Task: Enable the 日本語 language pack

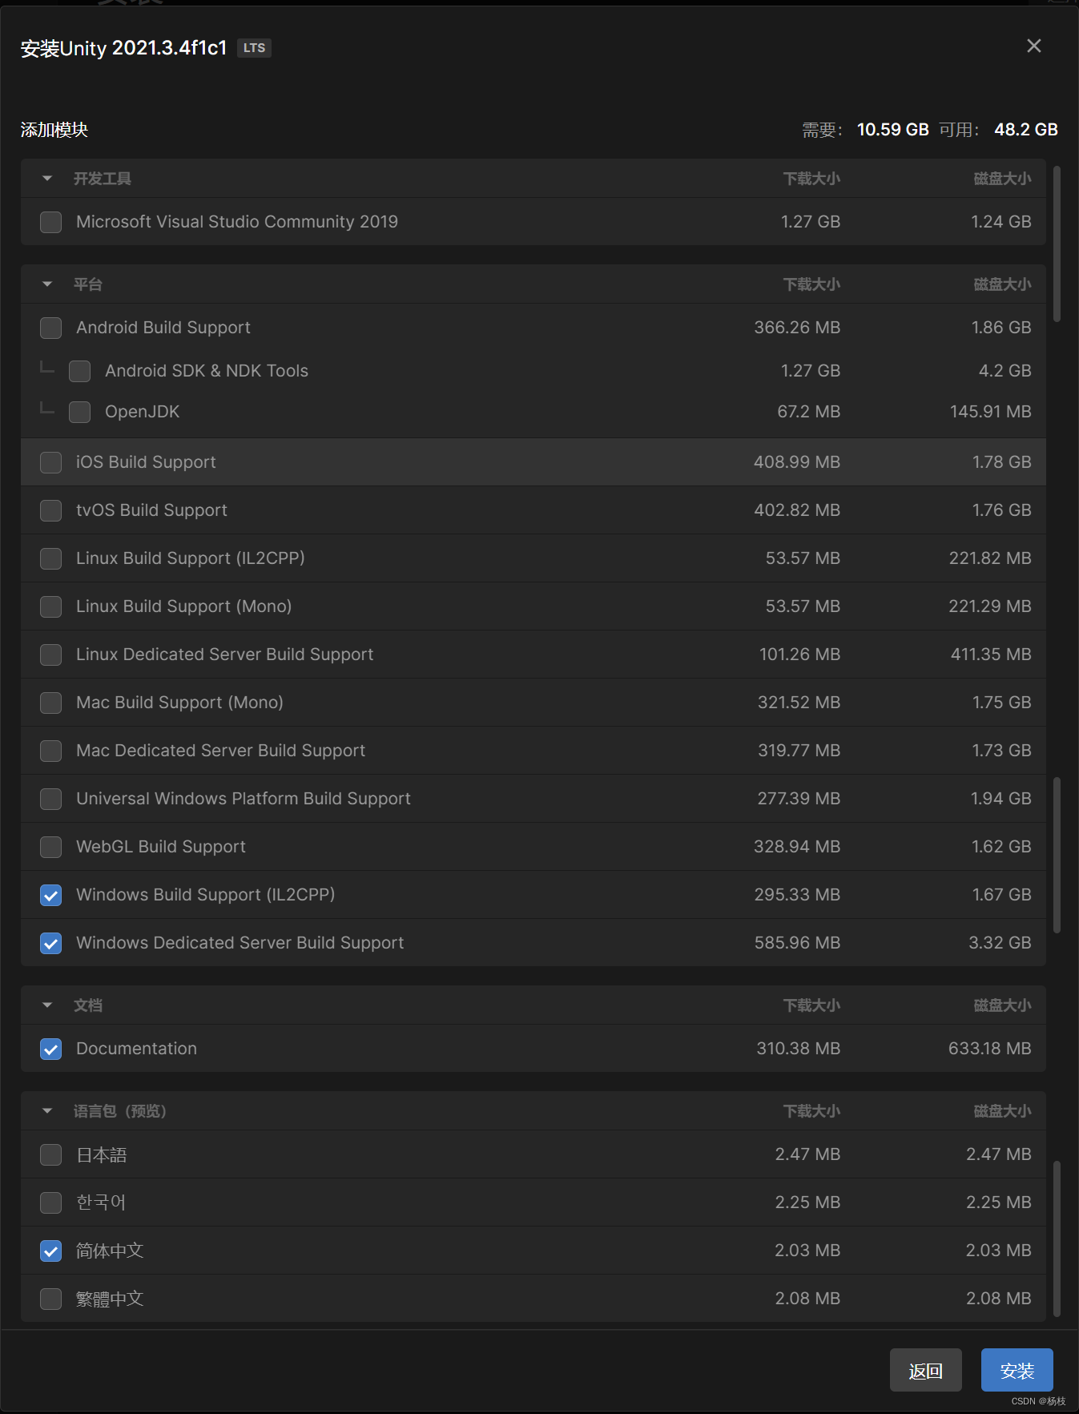Action: pyautogui.click(x=51, y=1154)
